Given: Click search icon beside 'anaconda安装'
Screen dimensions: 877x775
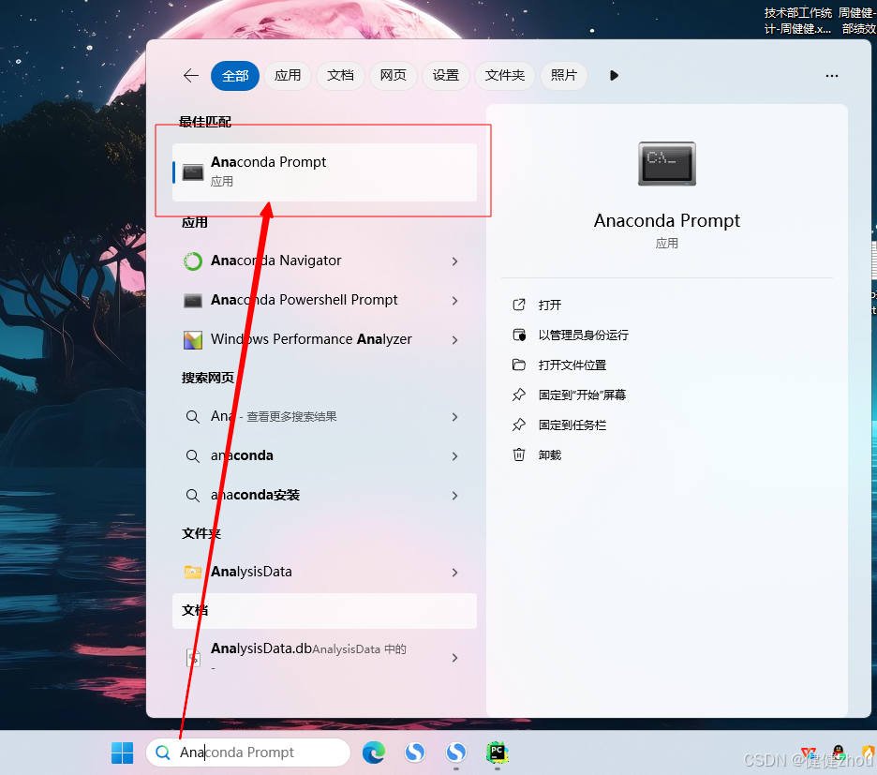Looking at the screenshot, I should [x=192, y=495].
